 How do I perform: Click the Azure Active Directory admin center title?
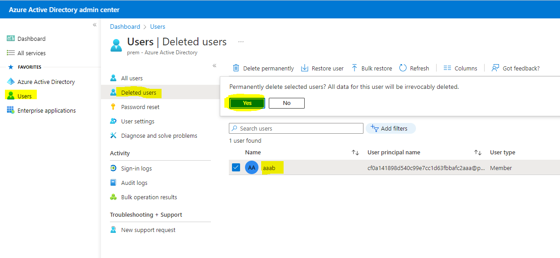point(64,9)
